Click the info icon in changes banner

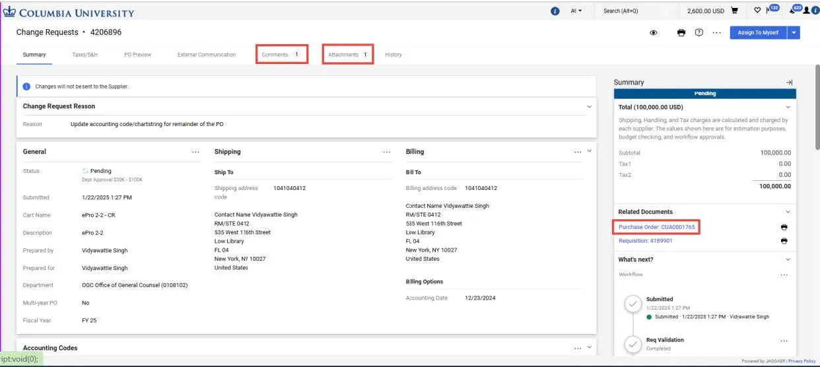pyautogui.click(x=26, y=86)
